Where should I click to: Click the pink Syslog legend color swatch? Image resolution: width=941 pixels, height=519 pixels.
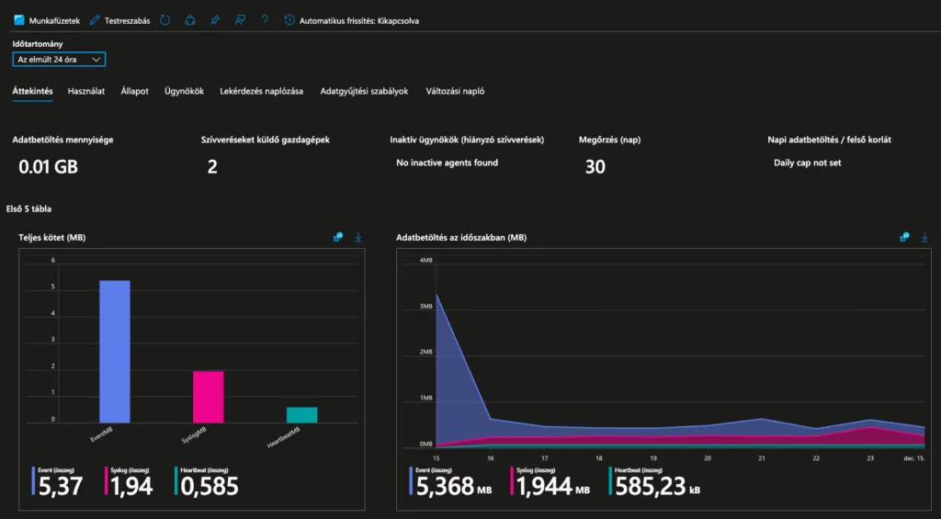pos(106,482)
